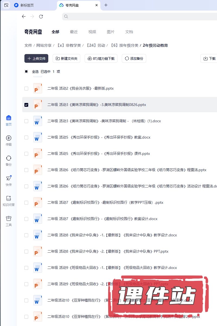Image resolution: width=217 pixels, height=326 pixels.
Task: Click the 上传文件 upload button
Action: click(36, 58)
